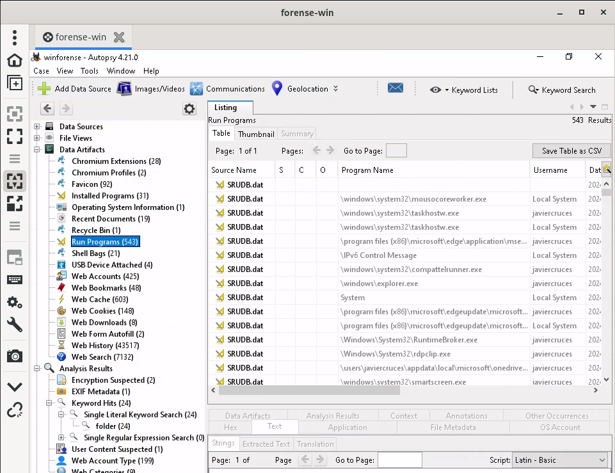615x473 pixels.
Task: Open the Help menu
Action: pos(151,71)
